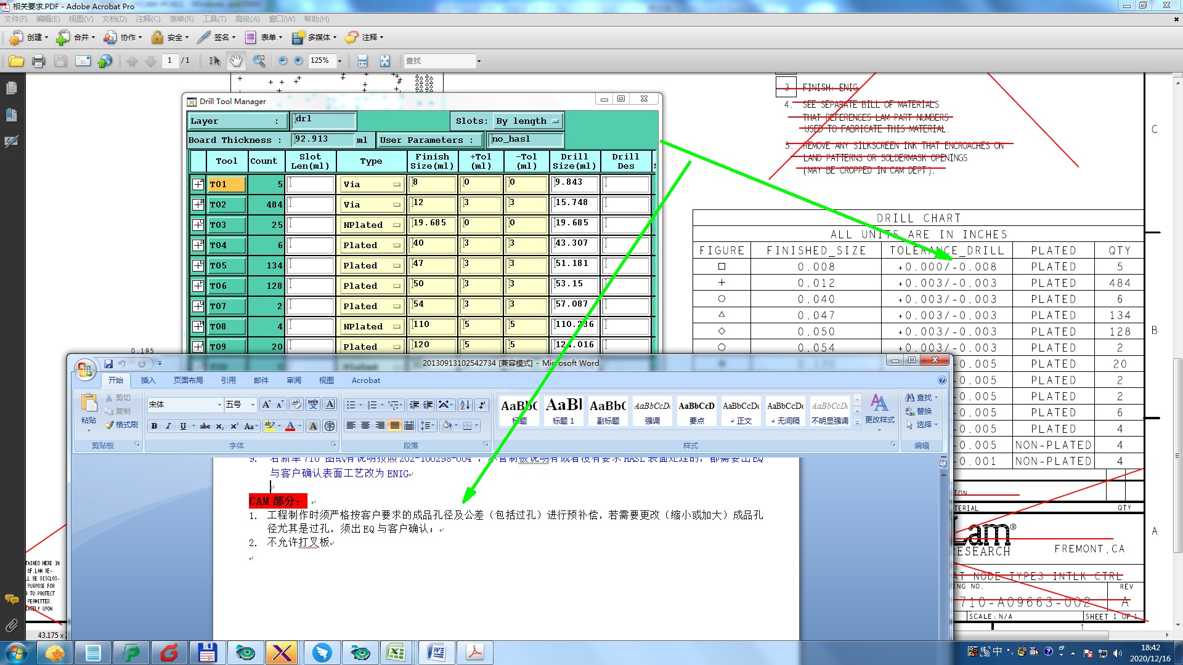Click Acrobat page number field

pos(169,61)
